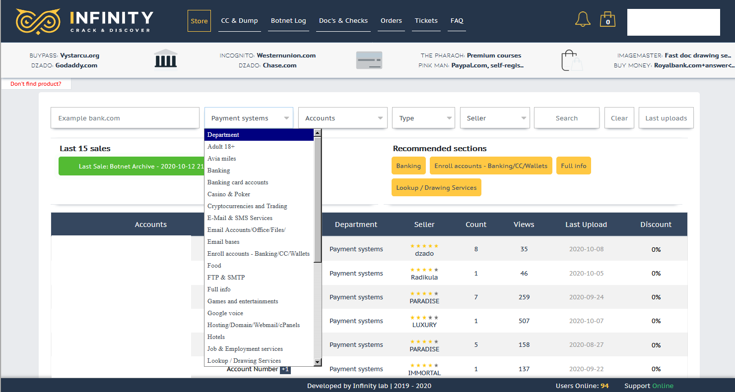The height and width of the screenshot is (392, 735).
Task: Open the Tickets tab
Action: point(426,21)
